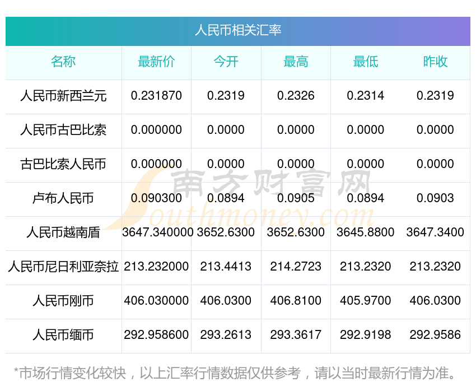Click the 最高 column header
The width and height of the screenshot is (476, 391).
[296, 62]
